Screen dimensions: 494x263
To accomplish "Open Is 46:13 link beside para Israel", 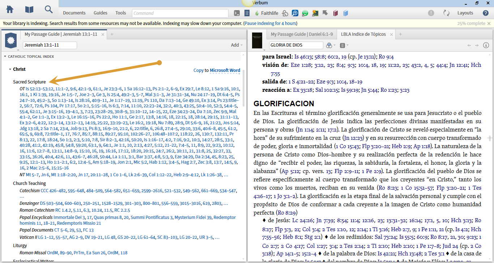I will point(303,57).
